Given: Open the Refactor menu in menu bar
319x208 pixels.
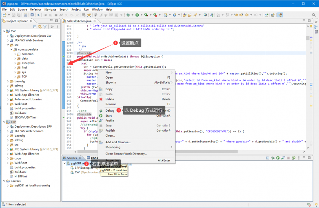Looking at the screenshot, I should [35, 9].
